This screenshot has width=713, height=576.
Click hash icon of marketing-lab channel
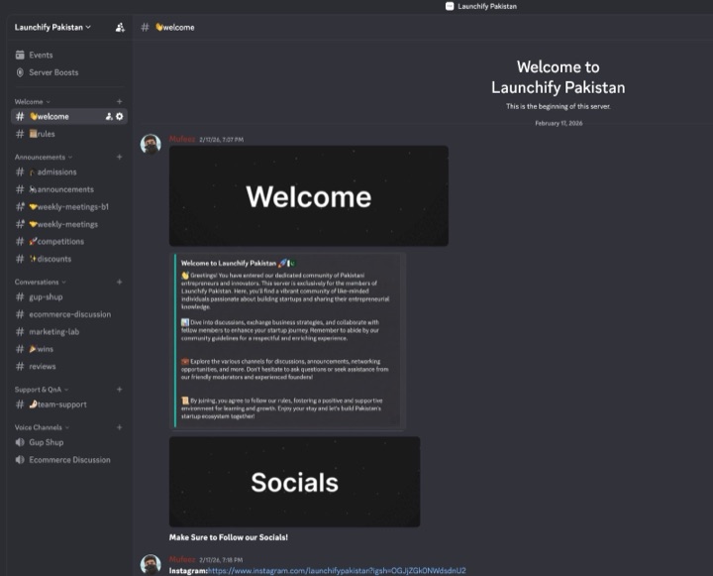[20, 331]
